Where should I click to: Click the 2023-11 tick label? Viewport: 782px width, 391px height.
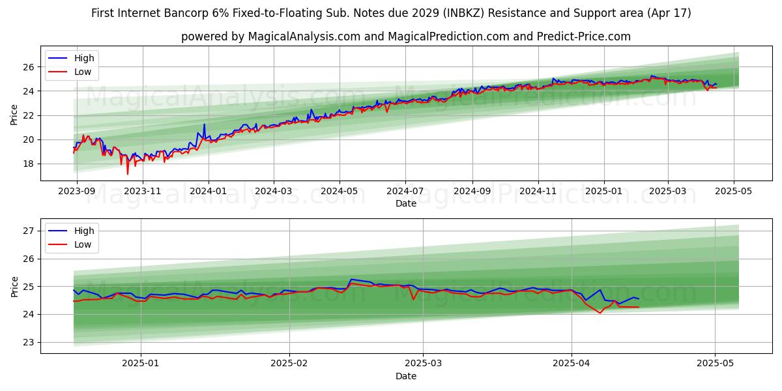(x=142, y=191)
